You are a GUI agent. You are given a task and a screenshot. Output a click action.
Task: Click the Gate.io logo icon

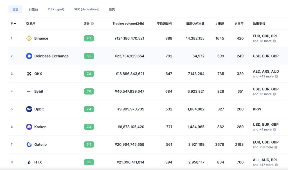[x=29, y=144]
